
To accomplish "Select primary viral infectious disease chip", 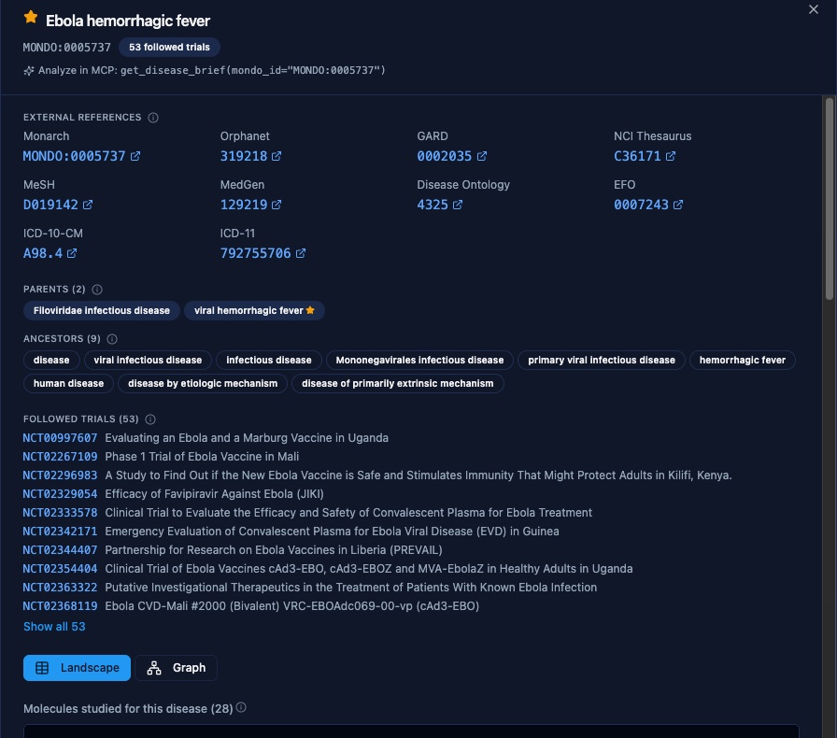I will point(602,360).
